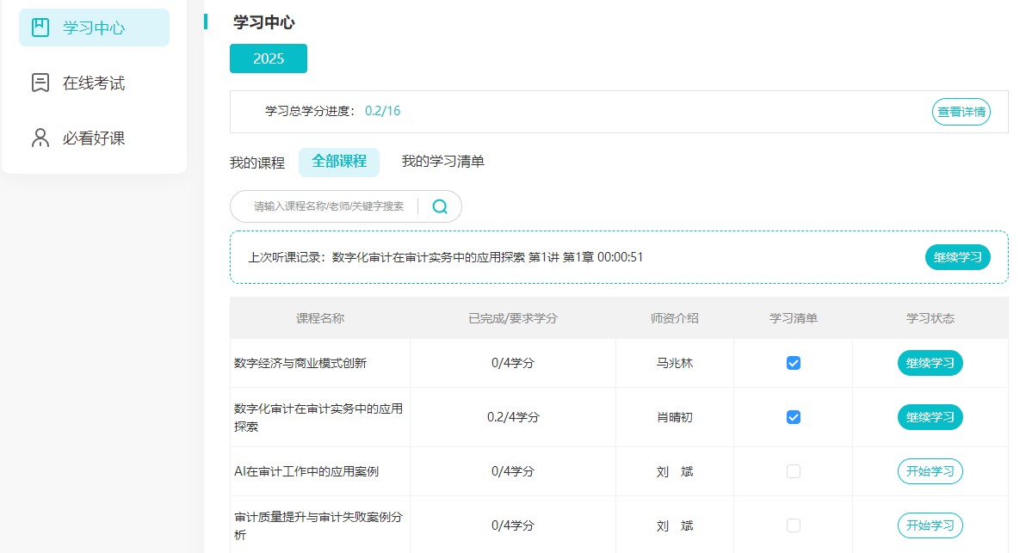Click the 0.2/16 credit progress link
This screenshot has width=1032, height=553.
pos(382,112)
